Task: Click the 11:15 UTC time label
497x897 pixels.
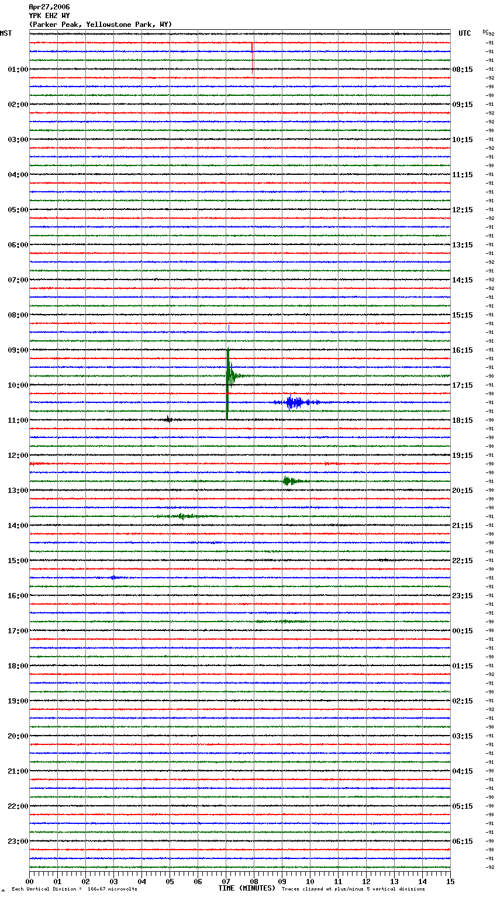Action: (463, 175)
